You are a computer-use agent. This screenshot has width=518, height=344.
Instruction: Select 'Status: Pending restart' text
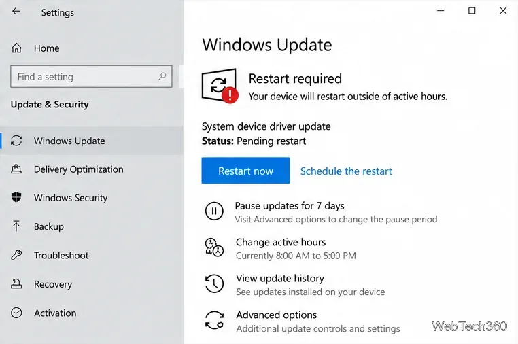pyautogui.click(x=254, y=141)
